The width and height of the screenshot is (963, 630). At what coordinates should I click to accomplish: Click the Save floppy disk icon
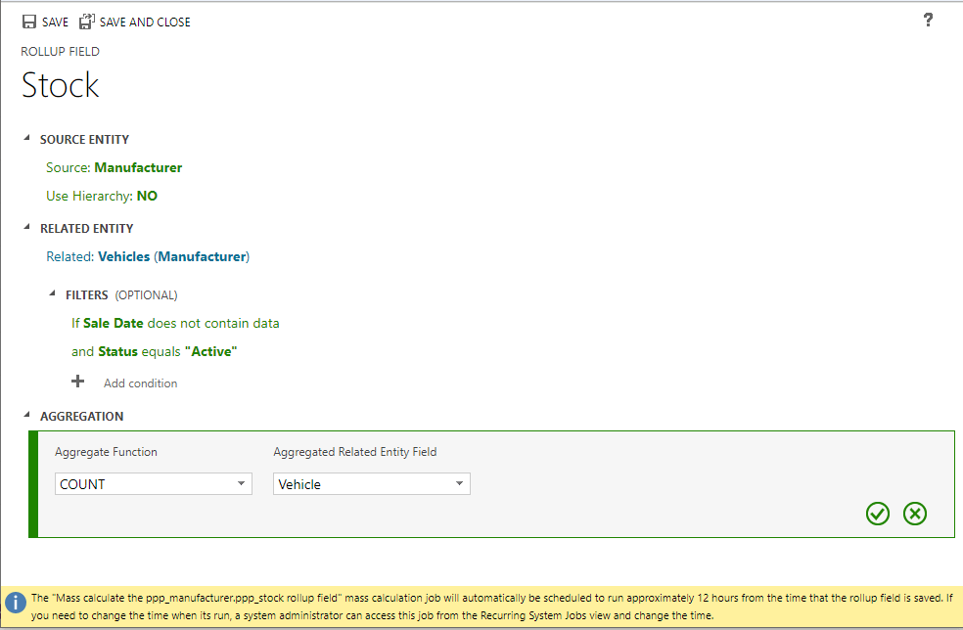pos(29,22)
